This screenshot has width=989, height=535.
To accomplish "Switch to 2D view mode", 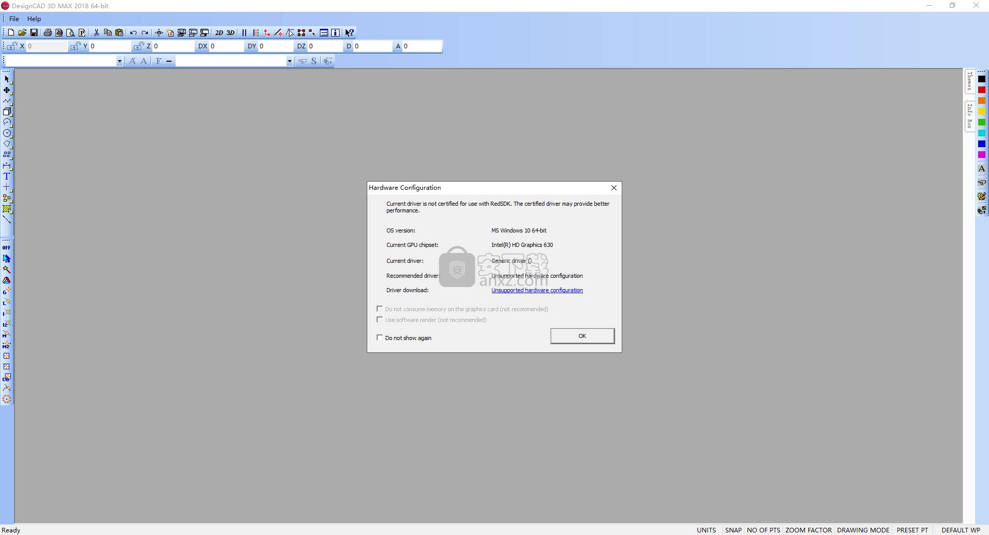I will 219,32.
